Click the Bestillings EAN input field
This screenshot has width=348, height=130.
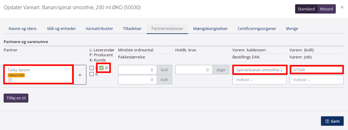[259, 80]
